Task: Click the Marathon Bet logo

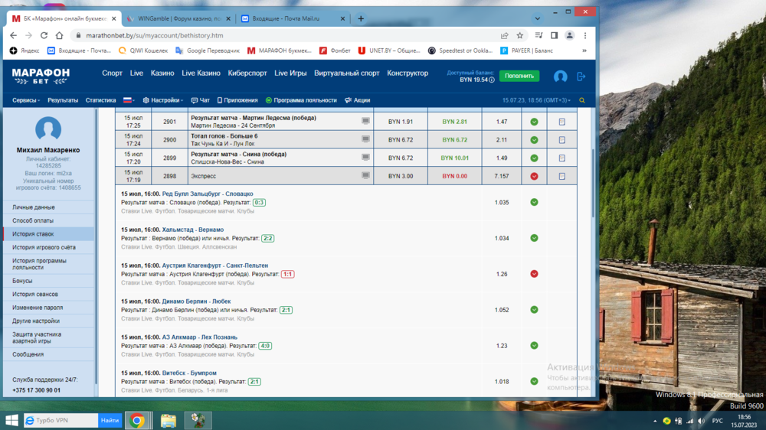Action: pyautogui.click(x=41, y=75)
